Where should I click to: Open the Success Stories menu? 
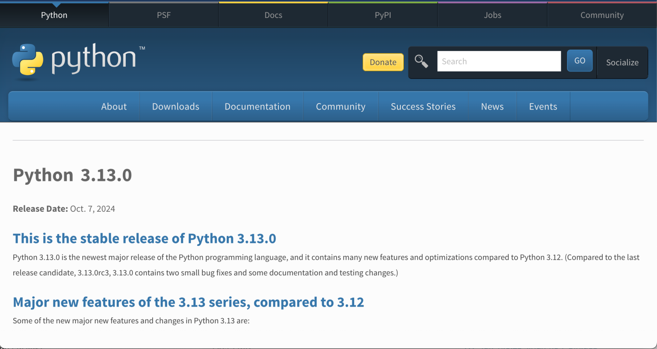click(423, 106)
